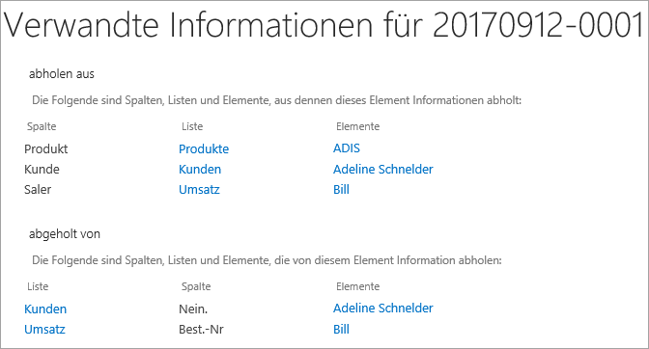
Task: Click the Best.-Nr column value
Action: (x=201, y=329)
